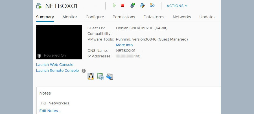254x114 pixels.
Task: Click the Launch Web Console link
Action: click(54, 65)
